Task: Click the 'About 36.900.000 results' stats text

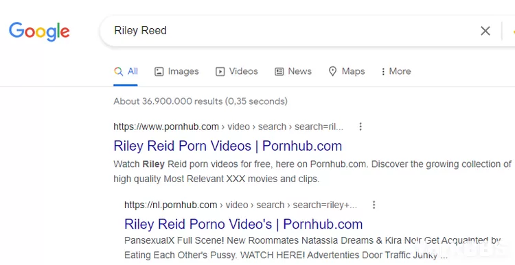Action: coord(201,101)
